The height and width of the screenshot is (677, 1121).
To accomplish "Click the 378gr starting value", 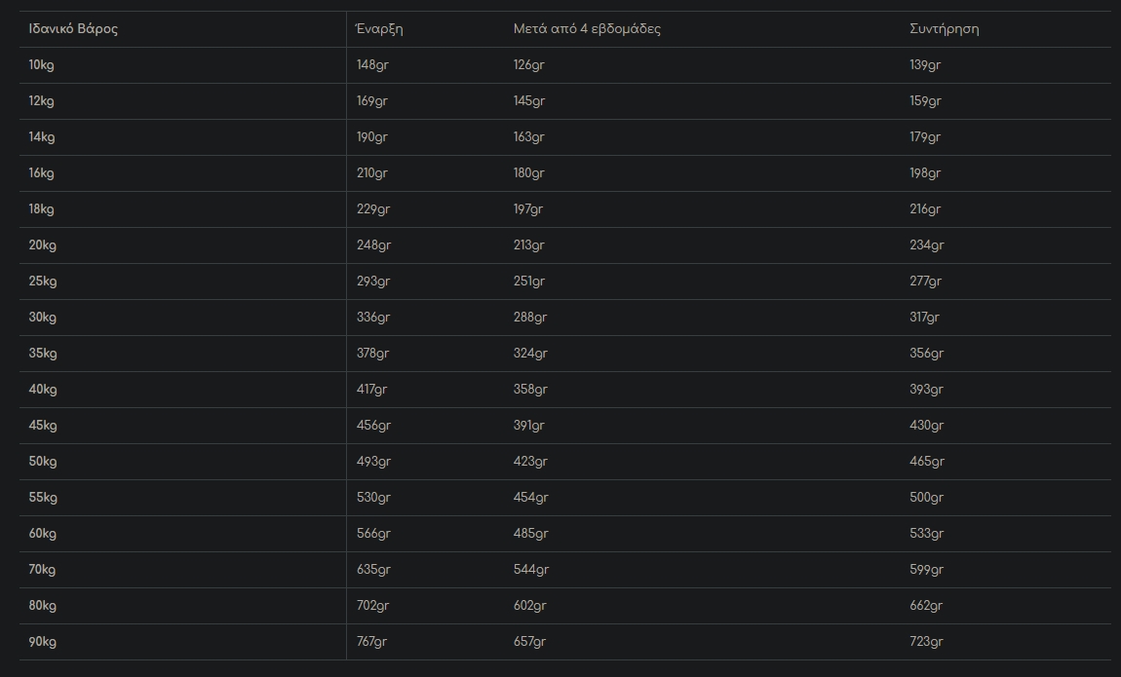I will pyautogui.click(x=373, y=354).
